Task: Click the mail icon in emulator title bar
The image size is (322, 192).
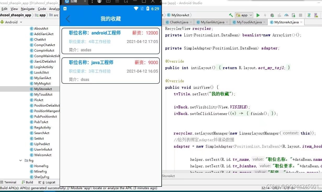Action: tap(108, 1)
